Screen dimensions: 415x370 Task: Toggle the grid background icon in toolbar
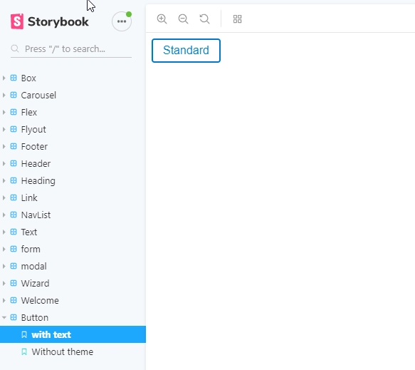click(x=238, y=19)
